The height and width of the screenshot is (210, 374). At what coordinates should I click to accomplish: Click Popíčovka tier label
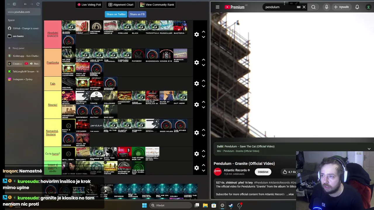(53, 62)
